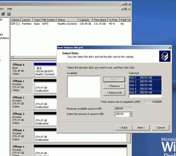The image size is (176, 156).
Task: Select the (C:) drive icon in volume list
Action: coord(13,24)
